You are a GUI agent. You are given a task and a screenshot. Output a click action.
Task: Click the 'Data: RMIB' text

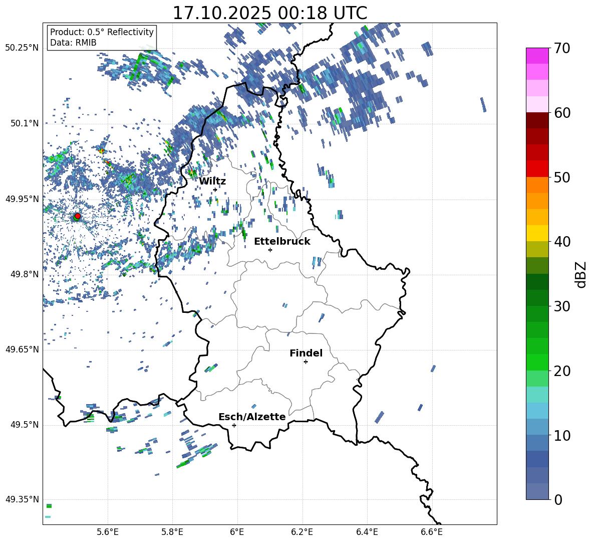point(73,43)
